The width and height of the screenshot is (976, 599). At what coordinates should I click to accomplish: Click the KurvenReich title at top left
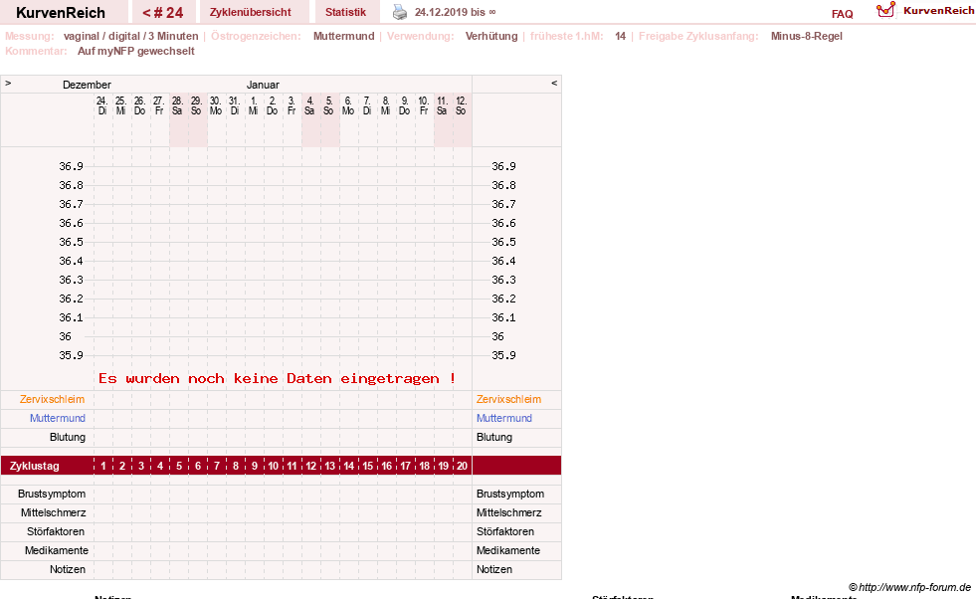pos(61,13)
